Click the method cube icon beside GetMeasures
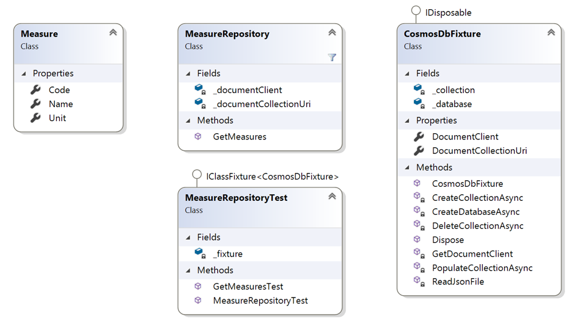The width and height of the screenshot is (573, 328). pos(198,136)
